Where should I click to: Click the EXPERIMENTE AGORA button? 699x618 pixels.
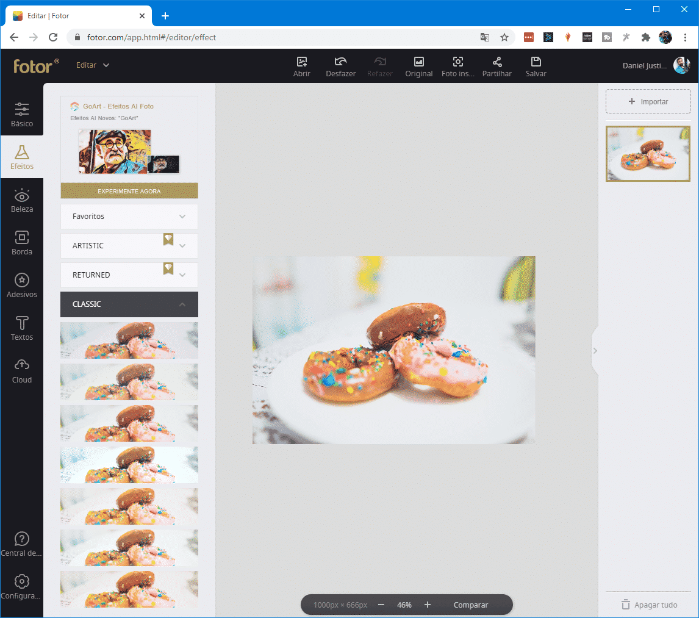click(x=129, y=191)
